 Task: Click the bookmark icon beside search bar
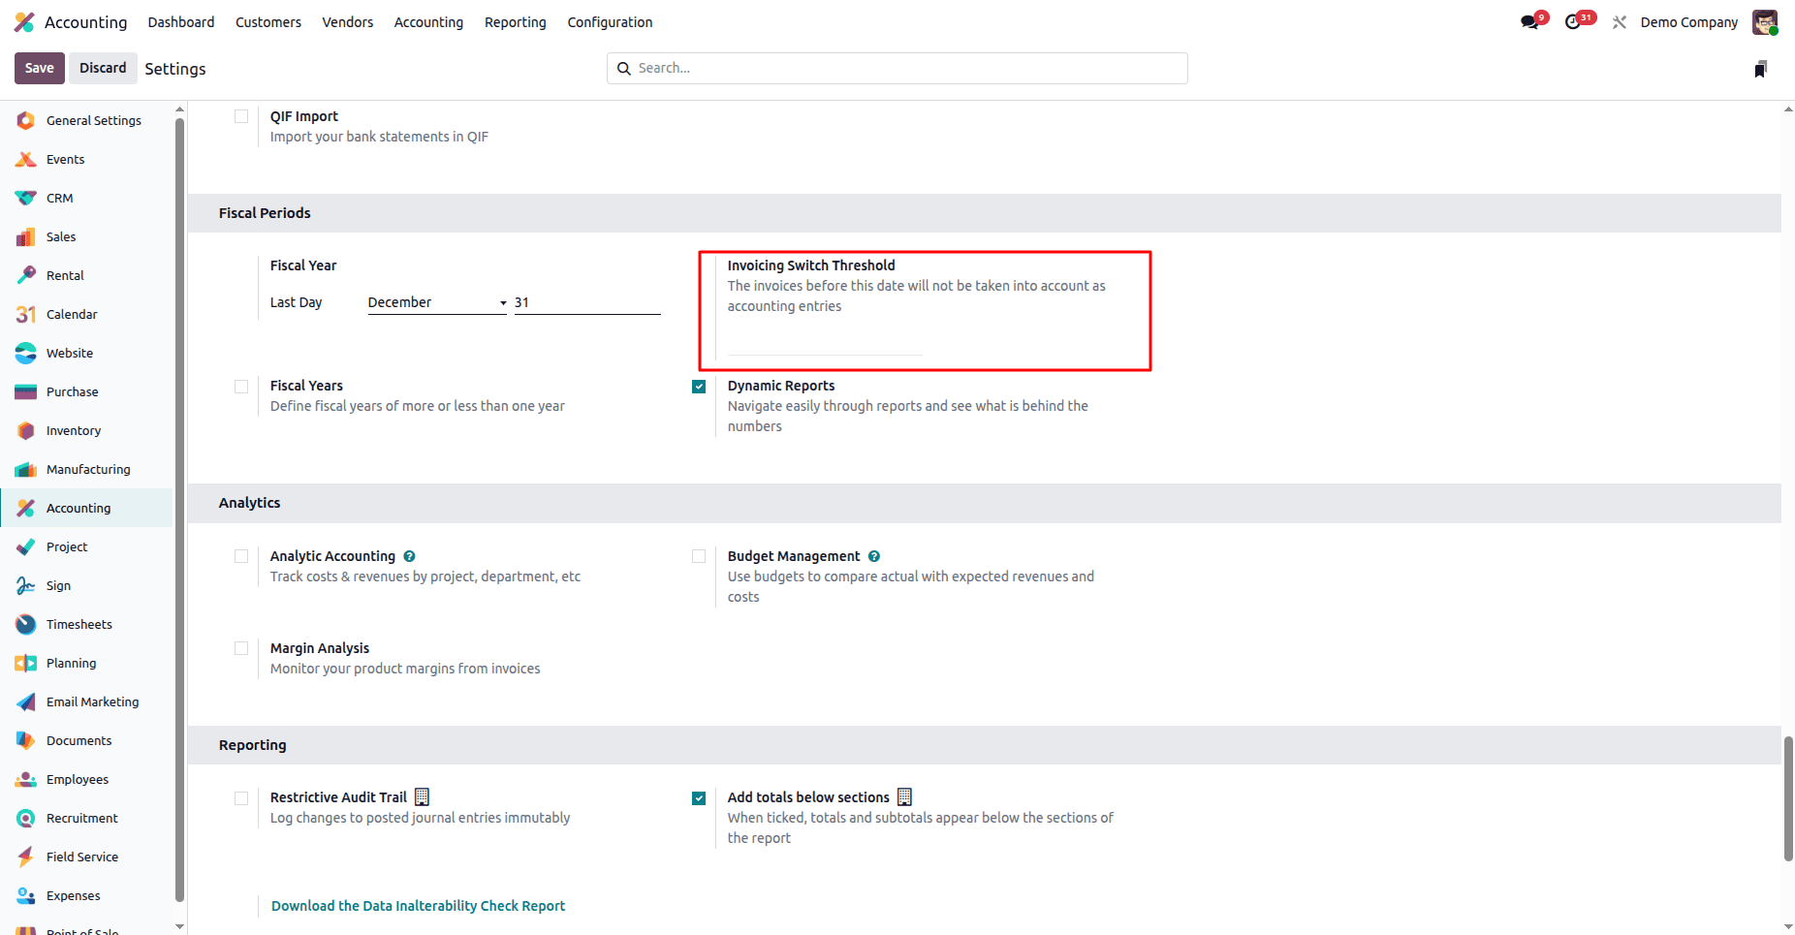pyautogui.click(x=1760, y=69)
